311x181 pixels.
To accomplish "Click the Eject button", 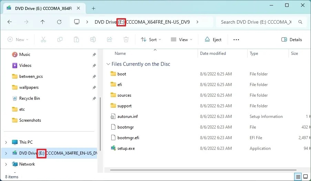I will [x=213, y=39].
